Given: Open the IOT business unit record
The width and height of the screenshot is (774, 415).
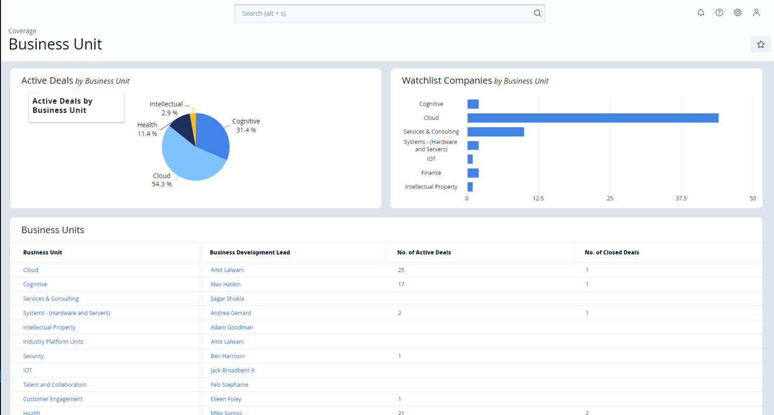Looking at the screenshot, I should (x=27, y=370).
